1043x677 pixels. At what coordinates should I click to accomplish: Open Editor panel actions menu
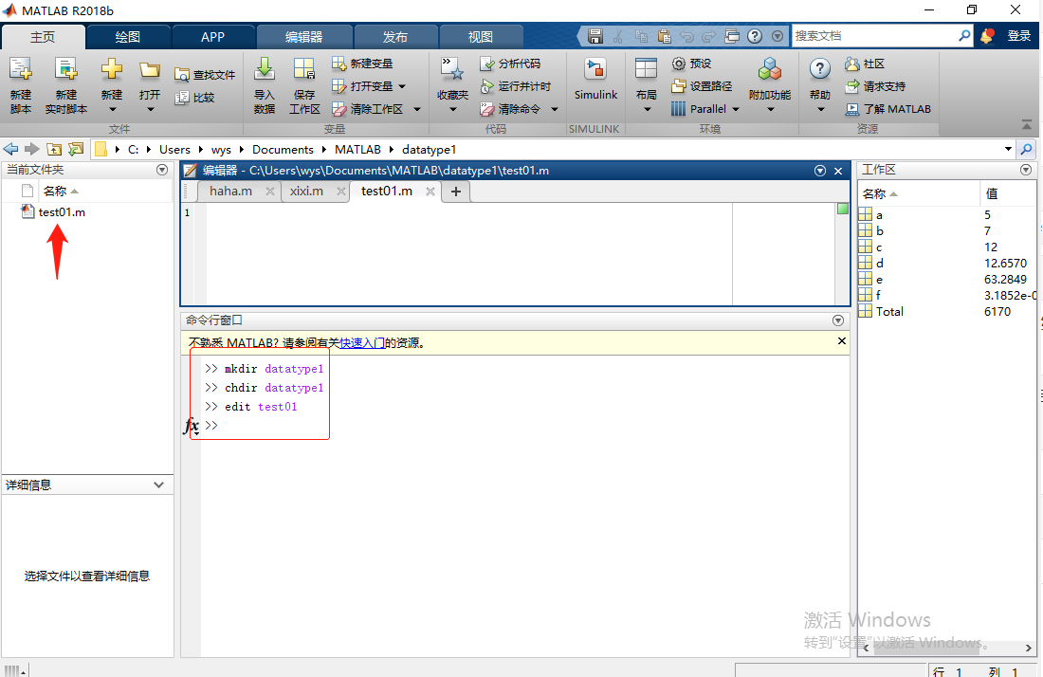pyautogui.click(x=820, y=171)
